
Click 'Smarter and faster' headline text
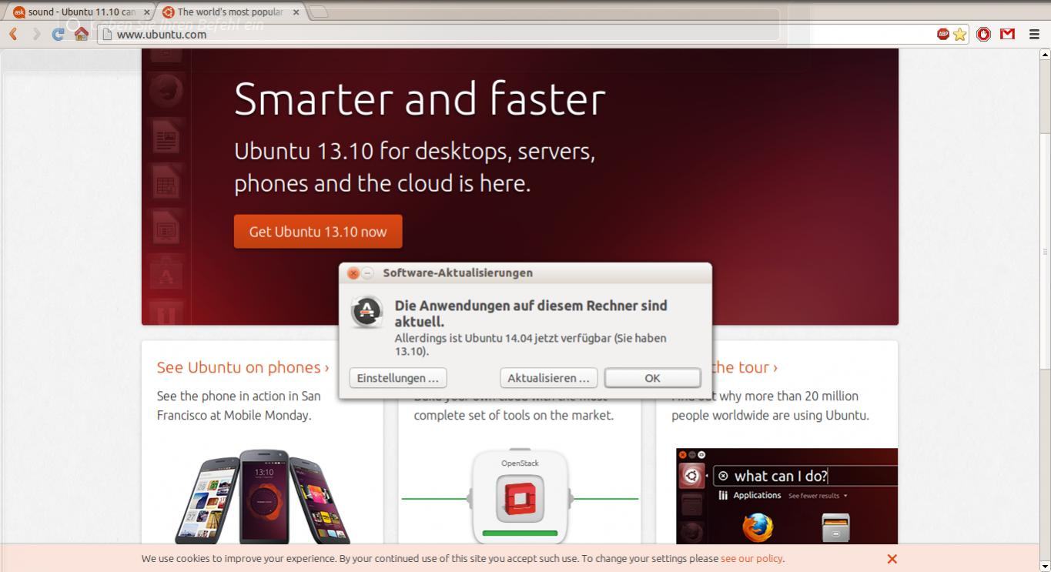(420, 99)
